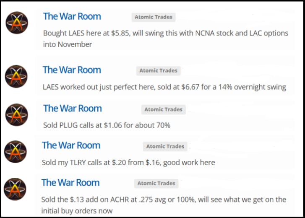Viewport: 305px width, 218px height.
Task: Click the Atomic Trades tag on the TLRY calls post
Action: [x=165, y=146]
